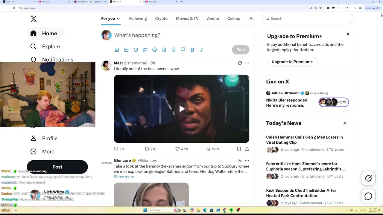
Task: Play the video in Mari's post
Action: click(182, 109)
